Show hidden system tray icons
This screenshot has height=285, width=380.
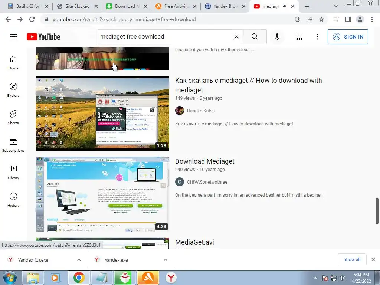click(315, 278)
